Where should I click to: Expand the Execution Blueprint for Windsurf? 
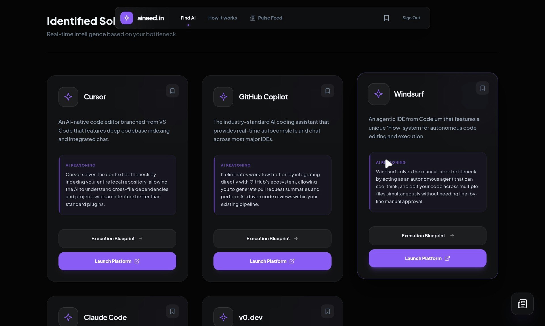[427, 235]
